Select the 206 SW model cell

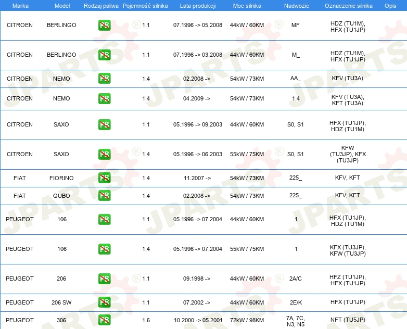pyautogui.click(x=61, y=302)
